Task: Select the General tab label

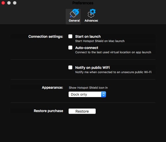Action: 74,20
